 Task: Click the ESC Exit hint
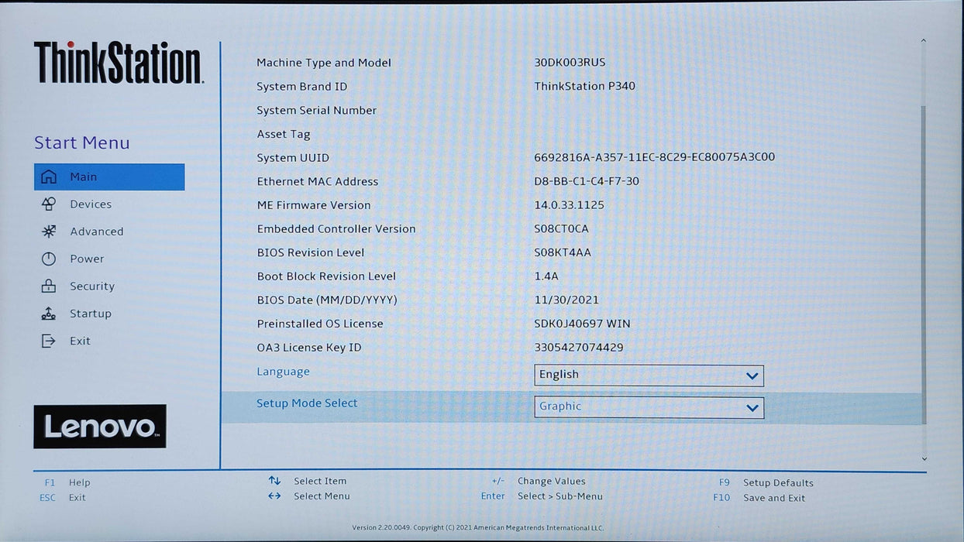[63, 498]
